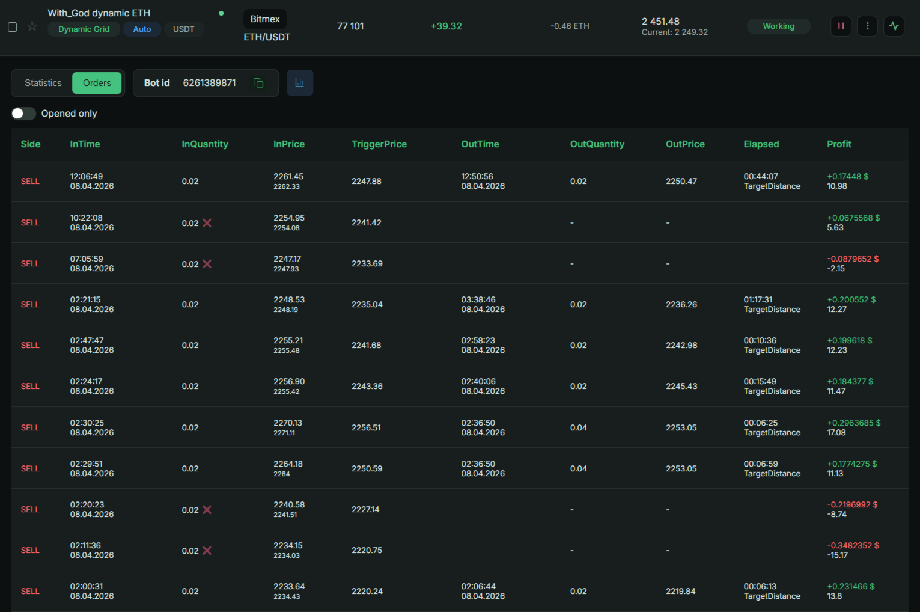
Task: Open the blue bar chart panel
Action: [300, 82]
